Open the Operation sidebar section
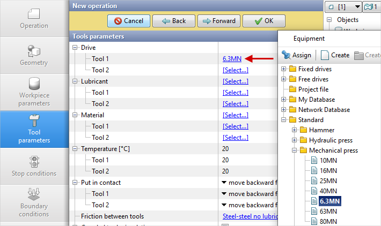This screenshot has height=226, width=381. (34, 18)
